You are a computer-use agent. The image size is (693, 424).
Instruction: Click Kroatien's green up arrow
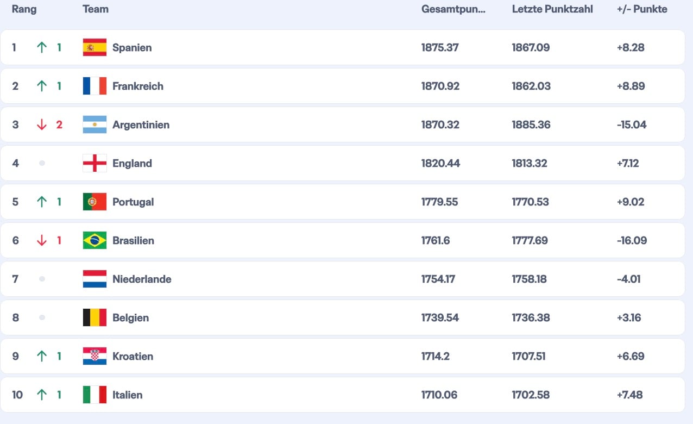click(x=42, y=356)
